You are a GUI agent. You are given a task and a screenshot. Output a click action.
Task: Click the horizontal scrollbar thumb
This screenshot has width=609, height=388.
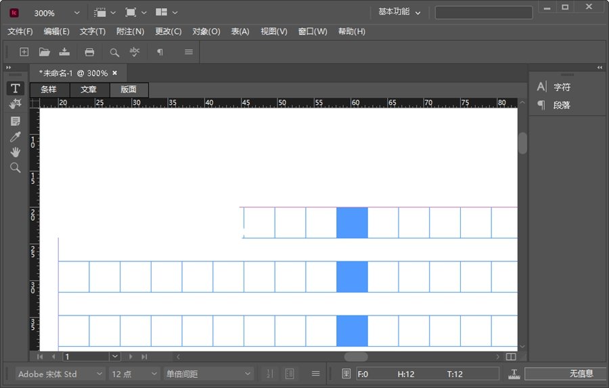[356, 356]
